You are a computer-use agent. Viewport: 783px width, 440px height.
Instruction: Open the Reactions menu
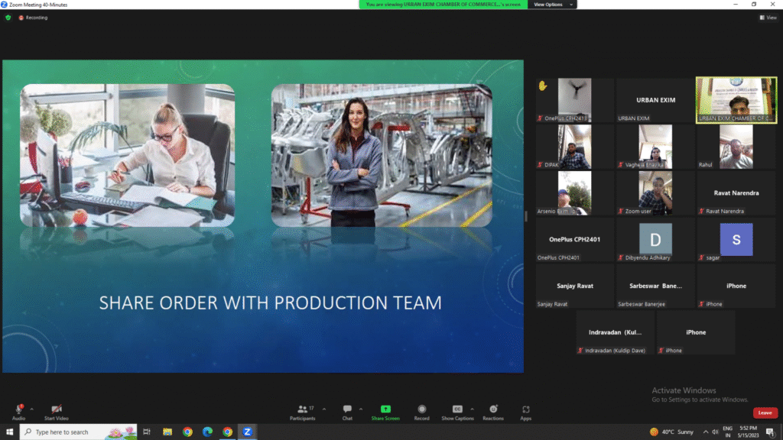point(493,410)
